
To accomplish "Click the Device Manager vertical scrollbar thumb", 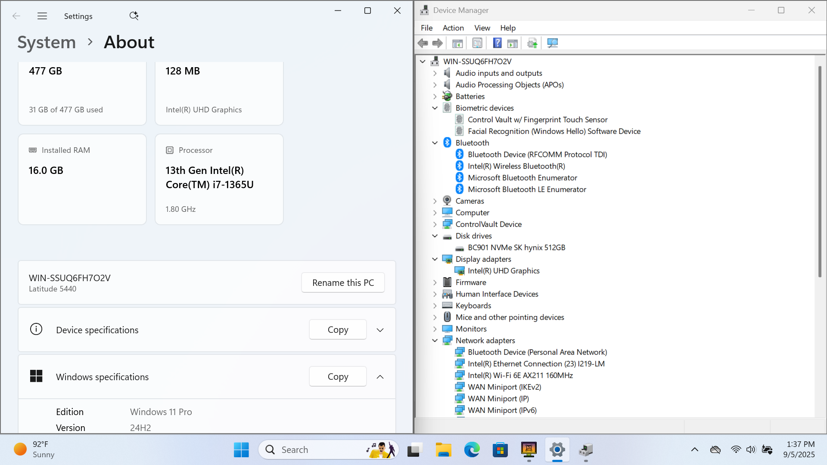I will [x=820, y=171].
